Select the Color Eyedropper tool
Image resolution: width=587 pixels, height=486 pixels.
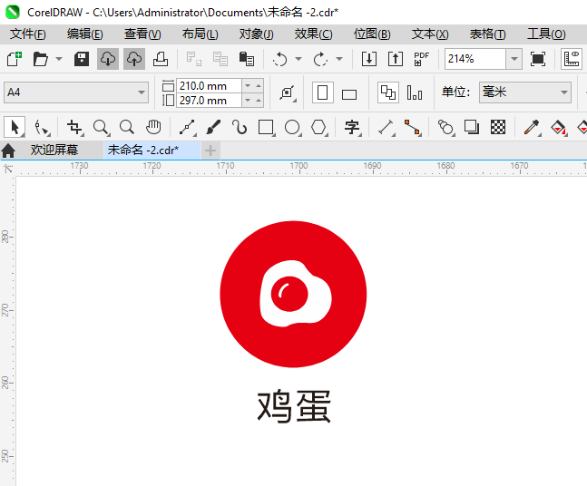click(x=532, y=128)
